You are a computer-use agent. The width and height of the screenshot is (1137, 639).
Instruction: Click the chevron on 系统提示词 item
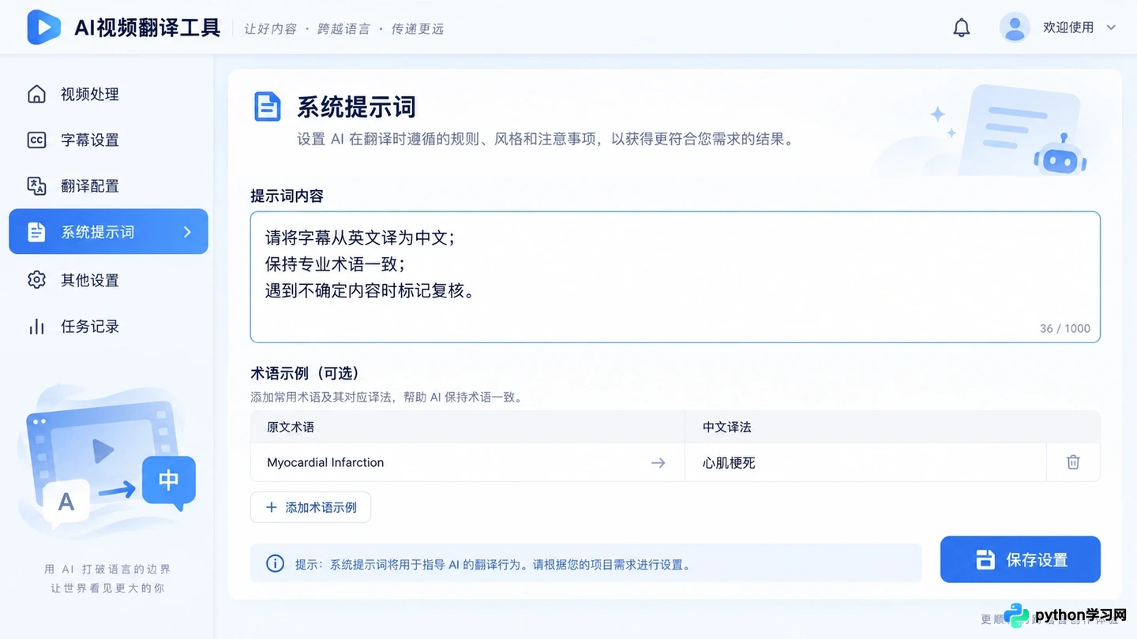(x=187, y=232)
